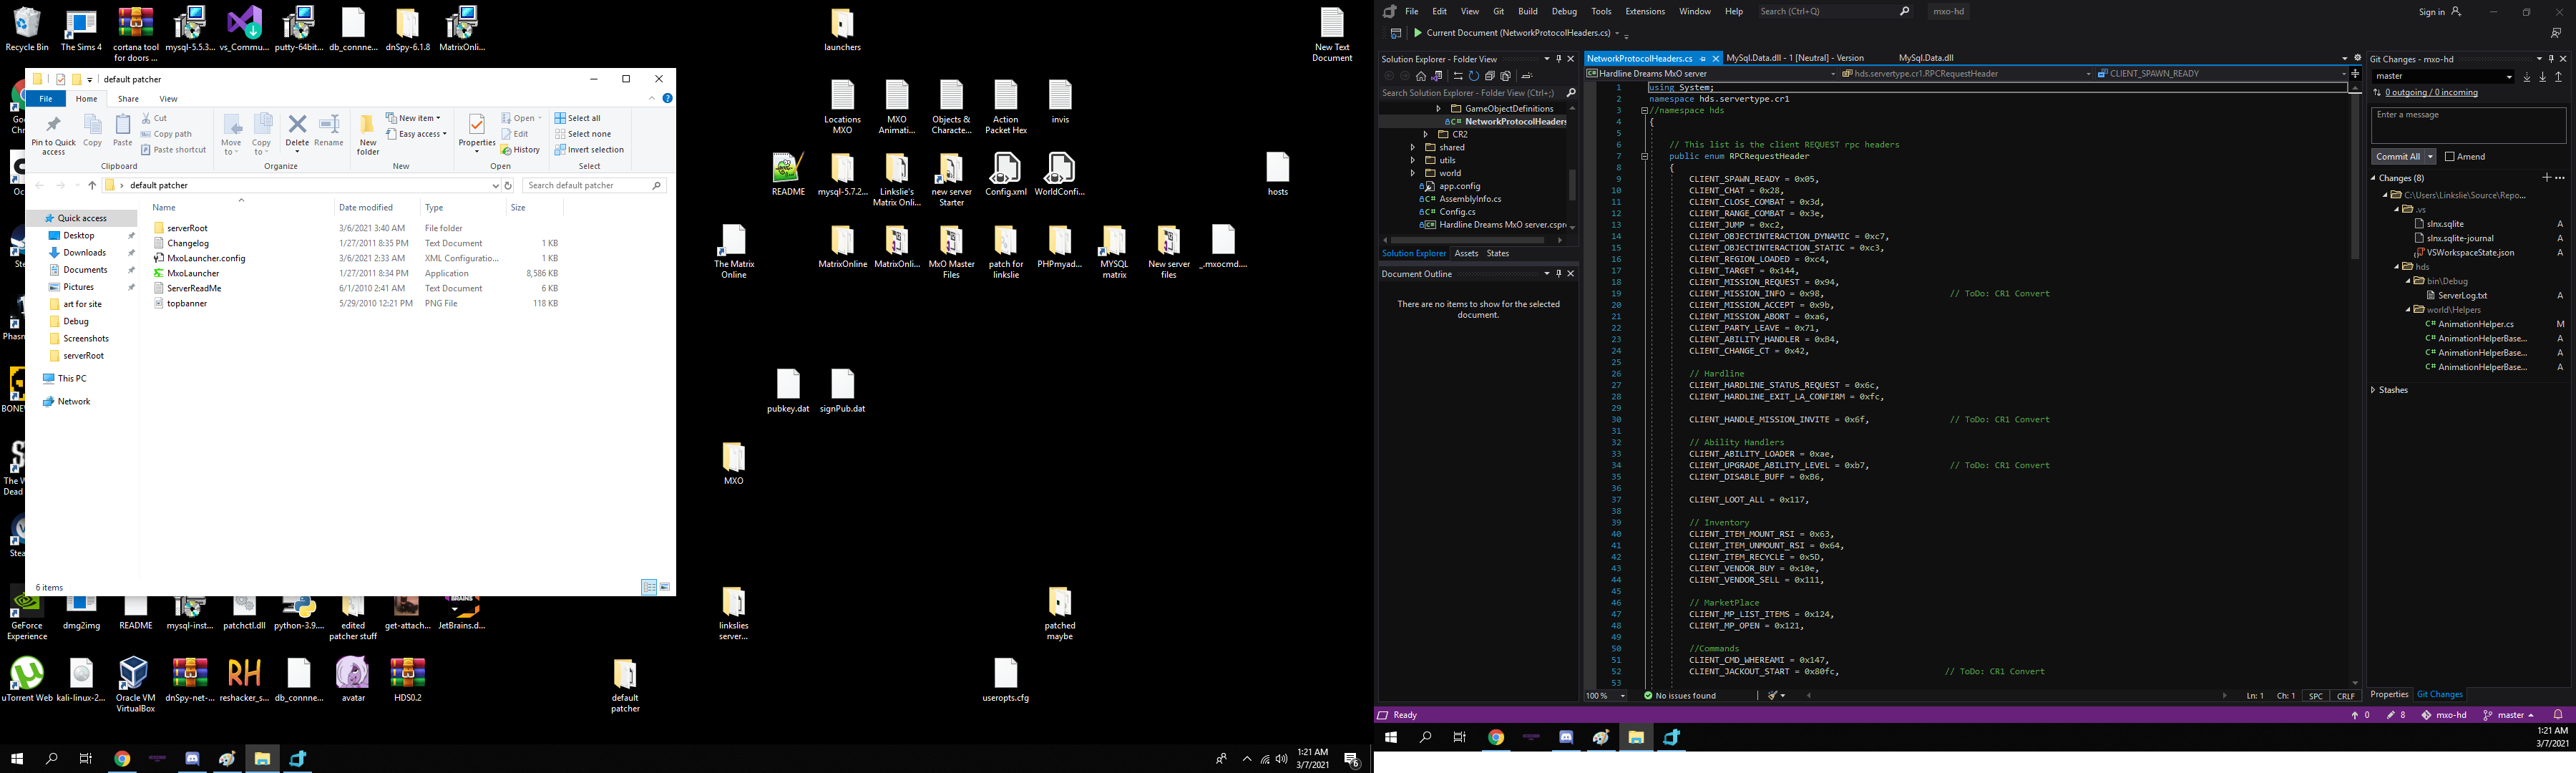The width and height of the screenshot is (2576, 773).
Task: Open the Build menu
Action: pyautogui.click(x=1527, y=12)
